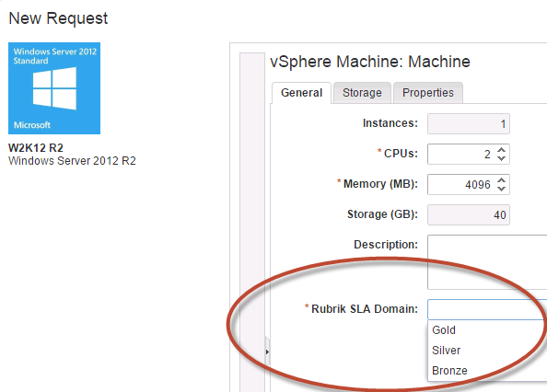
Task: Open the Rubrik SLA Domain combo box
Action: click(x=487, y=309)
